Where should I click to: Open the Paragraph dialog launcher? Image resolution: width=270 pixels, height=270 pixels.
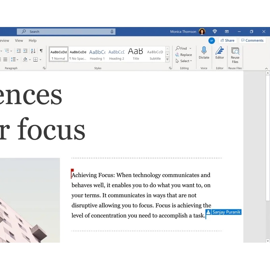click(x=44, y=68)
